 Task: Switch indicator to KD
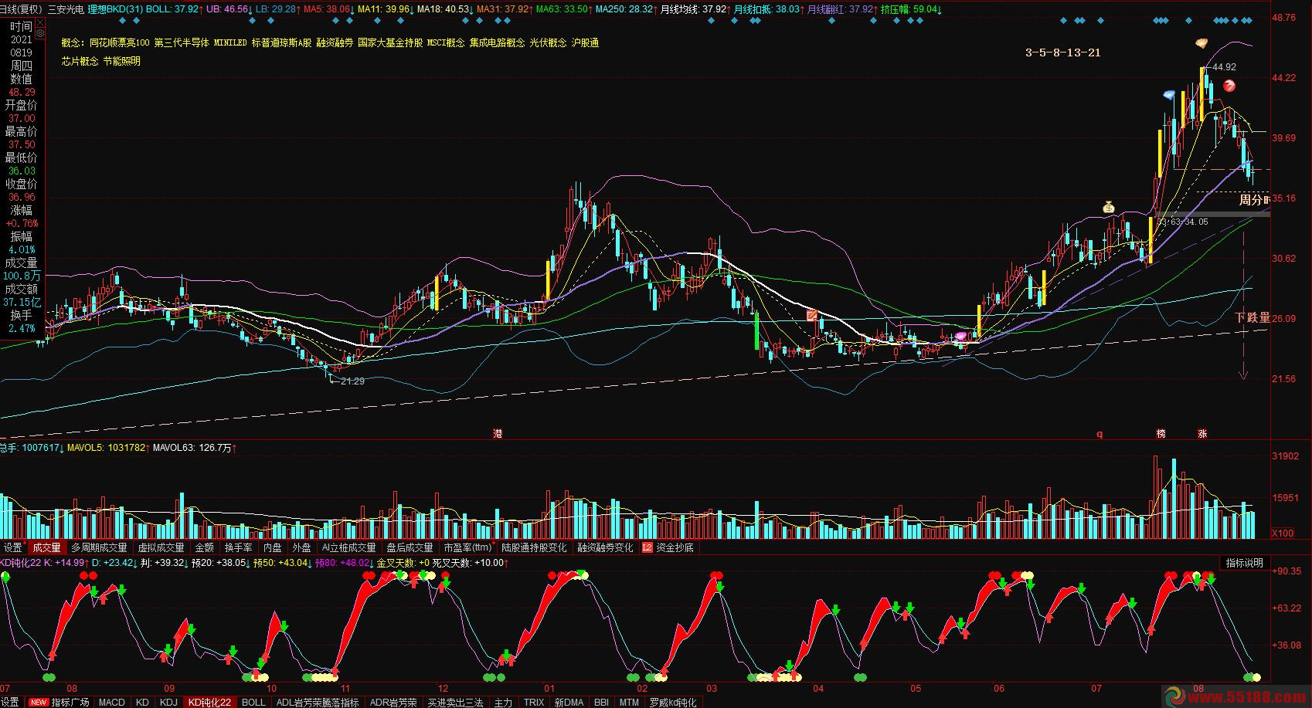[142, 703]
